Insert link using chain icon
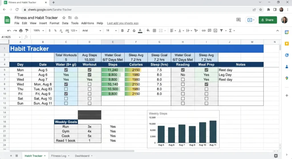This screenshot has height=159, width=292. 204,31
